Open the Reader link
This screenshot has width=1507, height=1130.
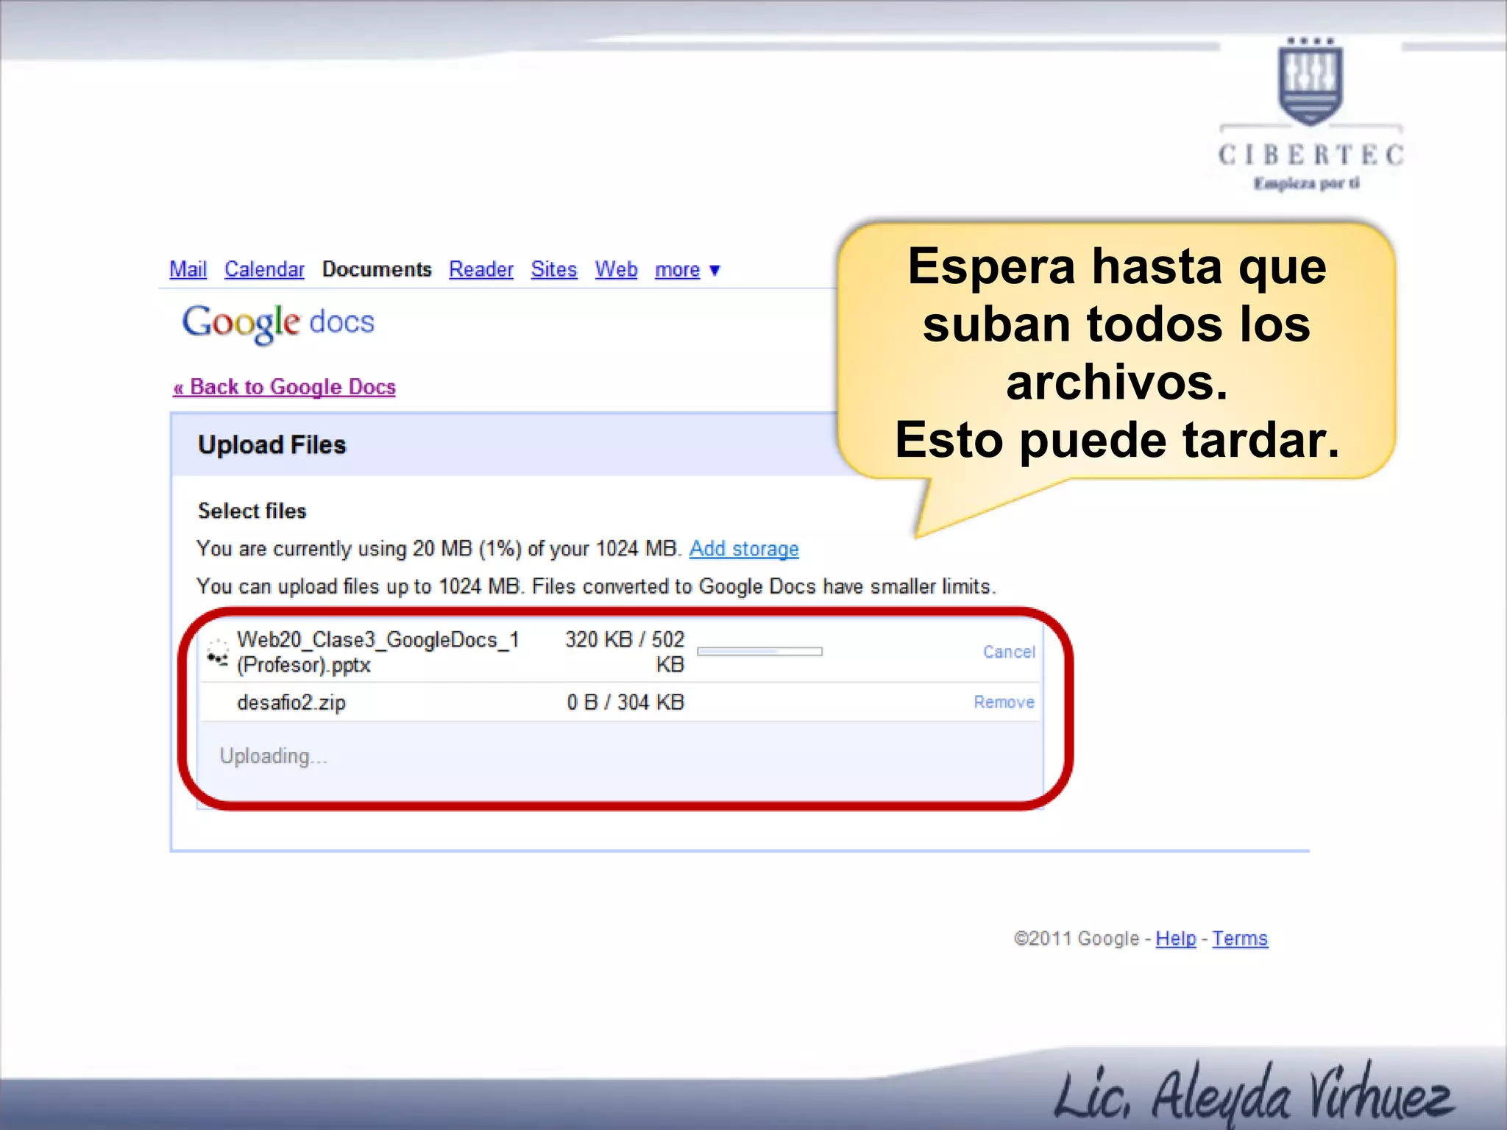tap(481, 269)
